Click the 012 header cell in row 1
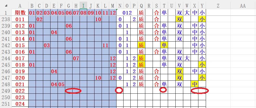Image resolution: width=256 pixels, height=108 pixels. [x=127, y=12]
